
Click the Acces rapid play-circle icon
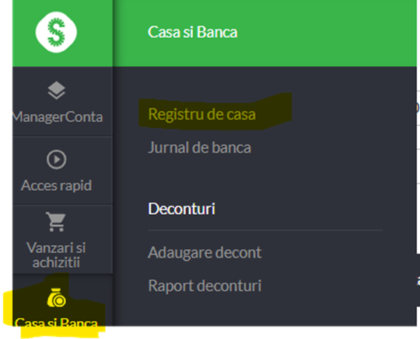point(56,160)
